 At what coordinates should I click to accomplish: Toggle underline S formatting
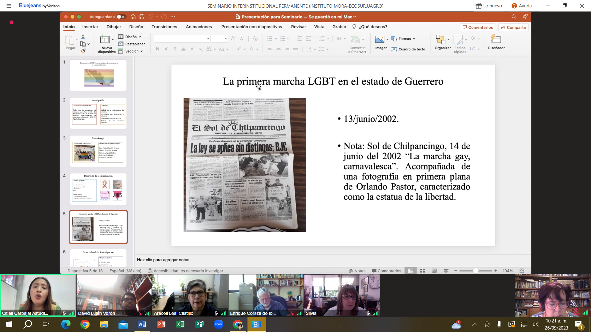(175, 49)
